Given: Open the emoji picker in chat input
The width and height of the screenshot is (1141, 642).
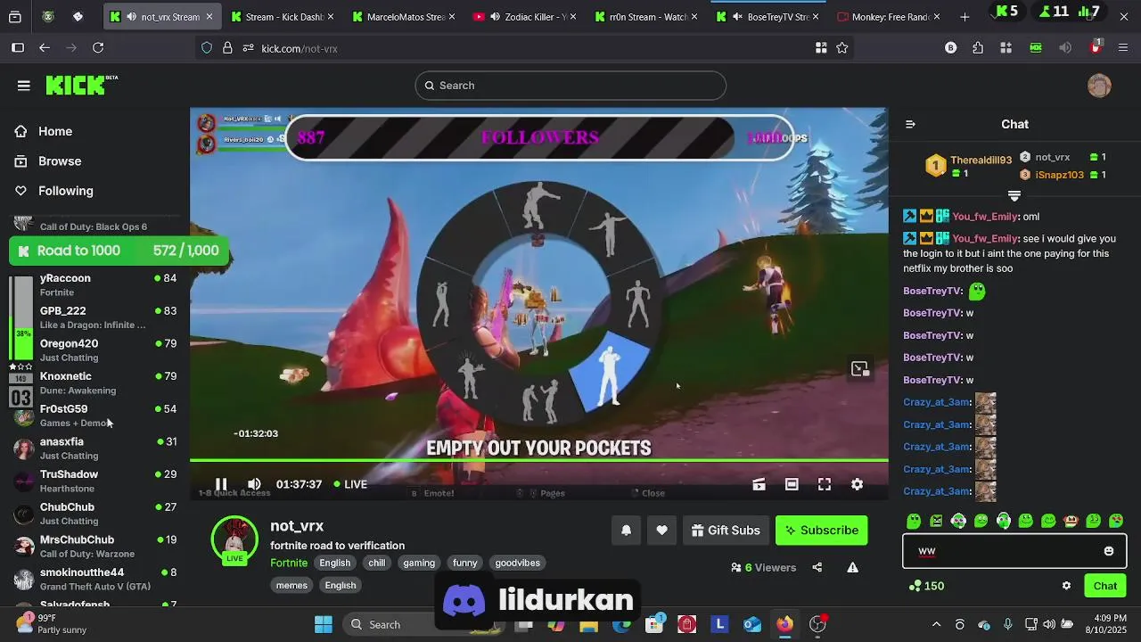Looking at the screenshot, I should coord(1109,551).
